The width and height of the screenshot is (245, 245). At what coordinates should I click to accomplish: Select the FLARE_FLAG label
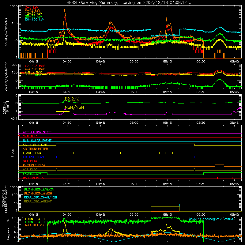(32, 153)
